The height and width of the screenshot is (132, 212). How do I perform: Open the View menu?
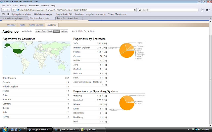coord(15,6)
